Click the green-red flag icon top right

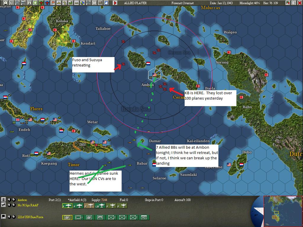click(288, 3)
